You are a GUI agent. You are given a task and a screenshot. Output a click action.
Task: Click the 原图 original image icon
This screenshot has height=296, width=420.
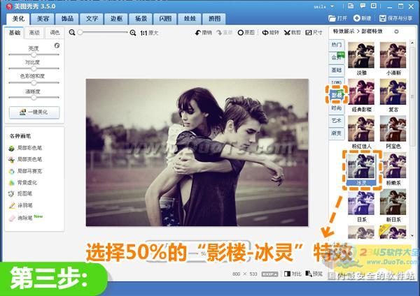(x=241, y=33)
